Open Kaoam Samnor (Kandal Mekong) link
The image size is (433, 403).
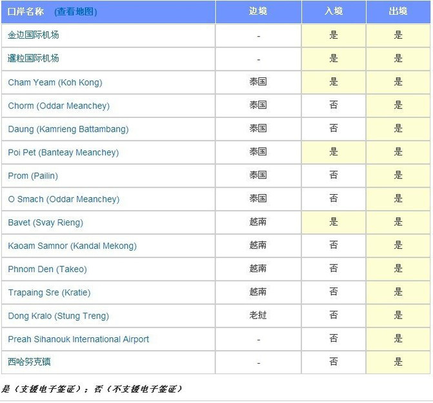72,246
